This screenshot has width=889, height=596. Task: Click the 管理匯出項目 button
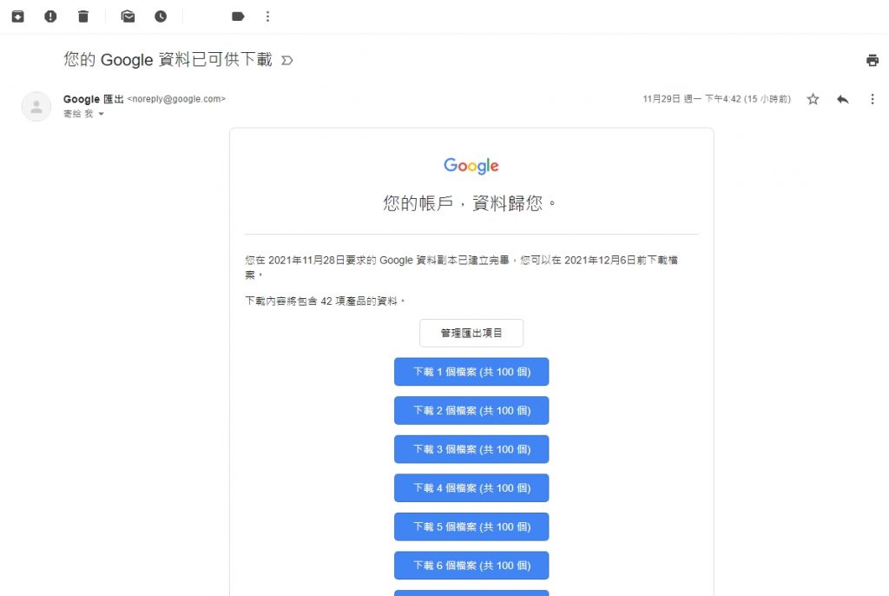[x=471, y=334]
